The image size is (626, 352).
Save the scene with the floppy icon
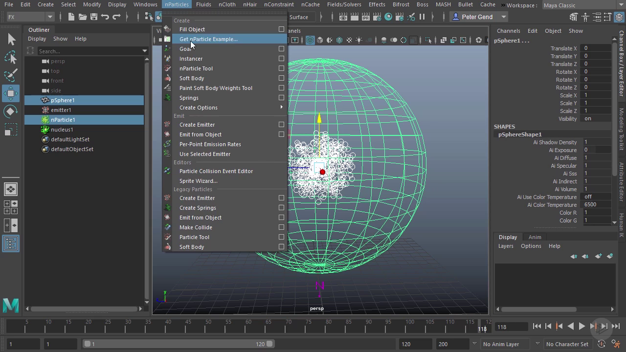[94, 17]
